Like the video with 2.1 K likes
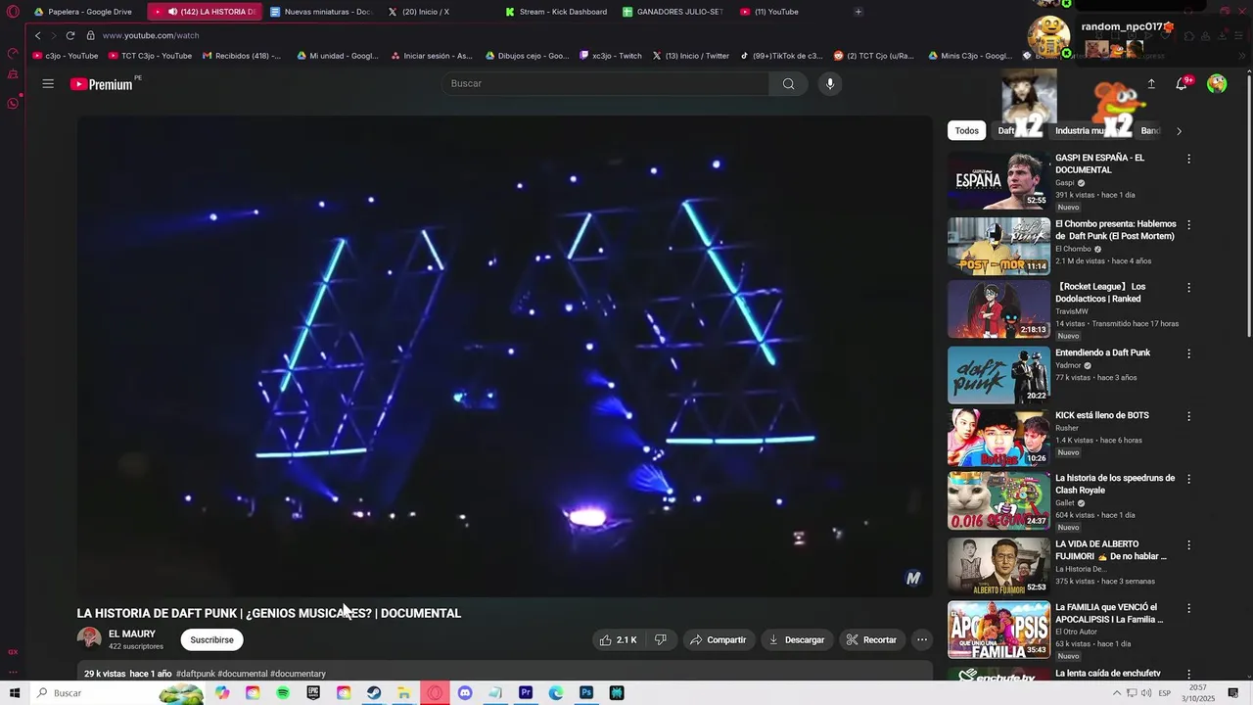The height and width of the screenshot is (705, 1253). coord(618,640)
